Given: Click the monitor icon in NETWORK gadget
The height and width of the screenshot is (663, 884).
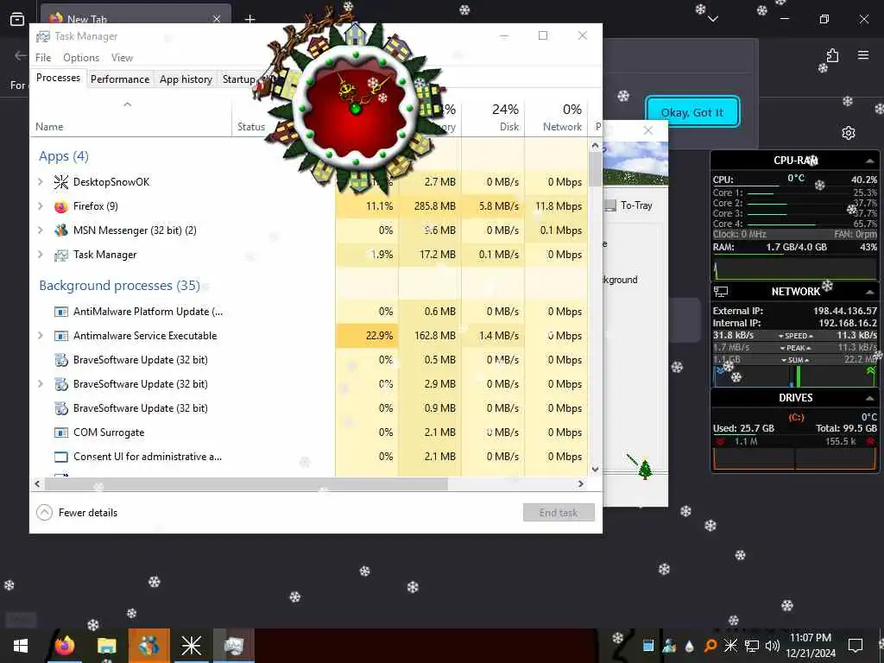Looking at the screenshot, I should pyautogui.click(x=721, y=292).
